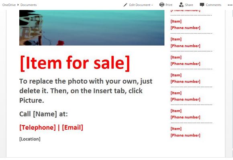This screenshot has height=160, width=233.
Task: Click the [Item for sale] heading
Action: 75,63
